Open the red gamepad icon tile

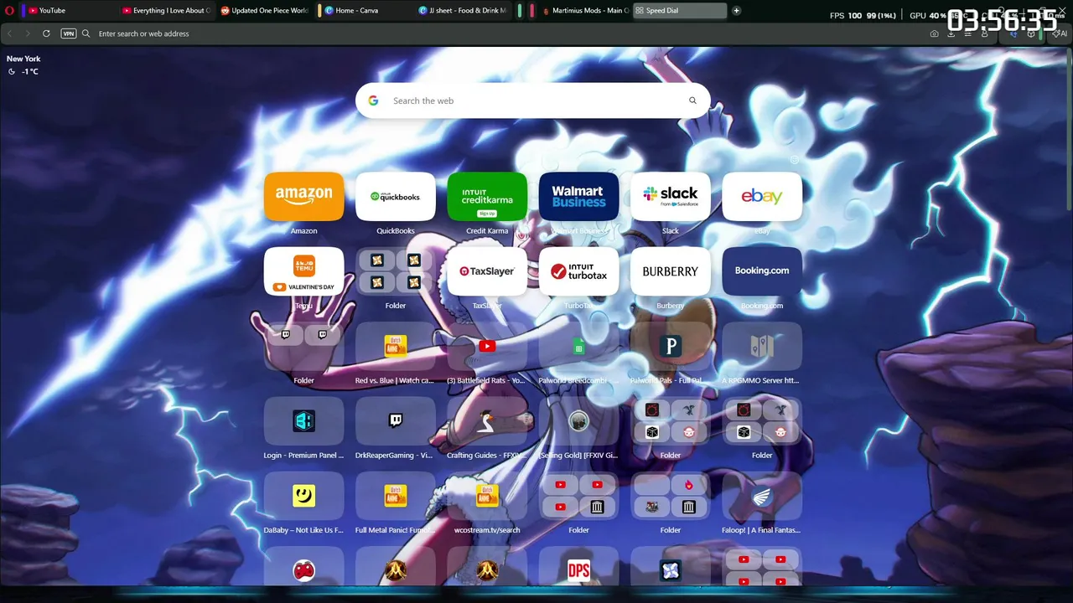[303, 567]
